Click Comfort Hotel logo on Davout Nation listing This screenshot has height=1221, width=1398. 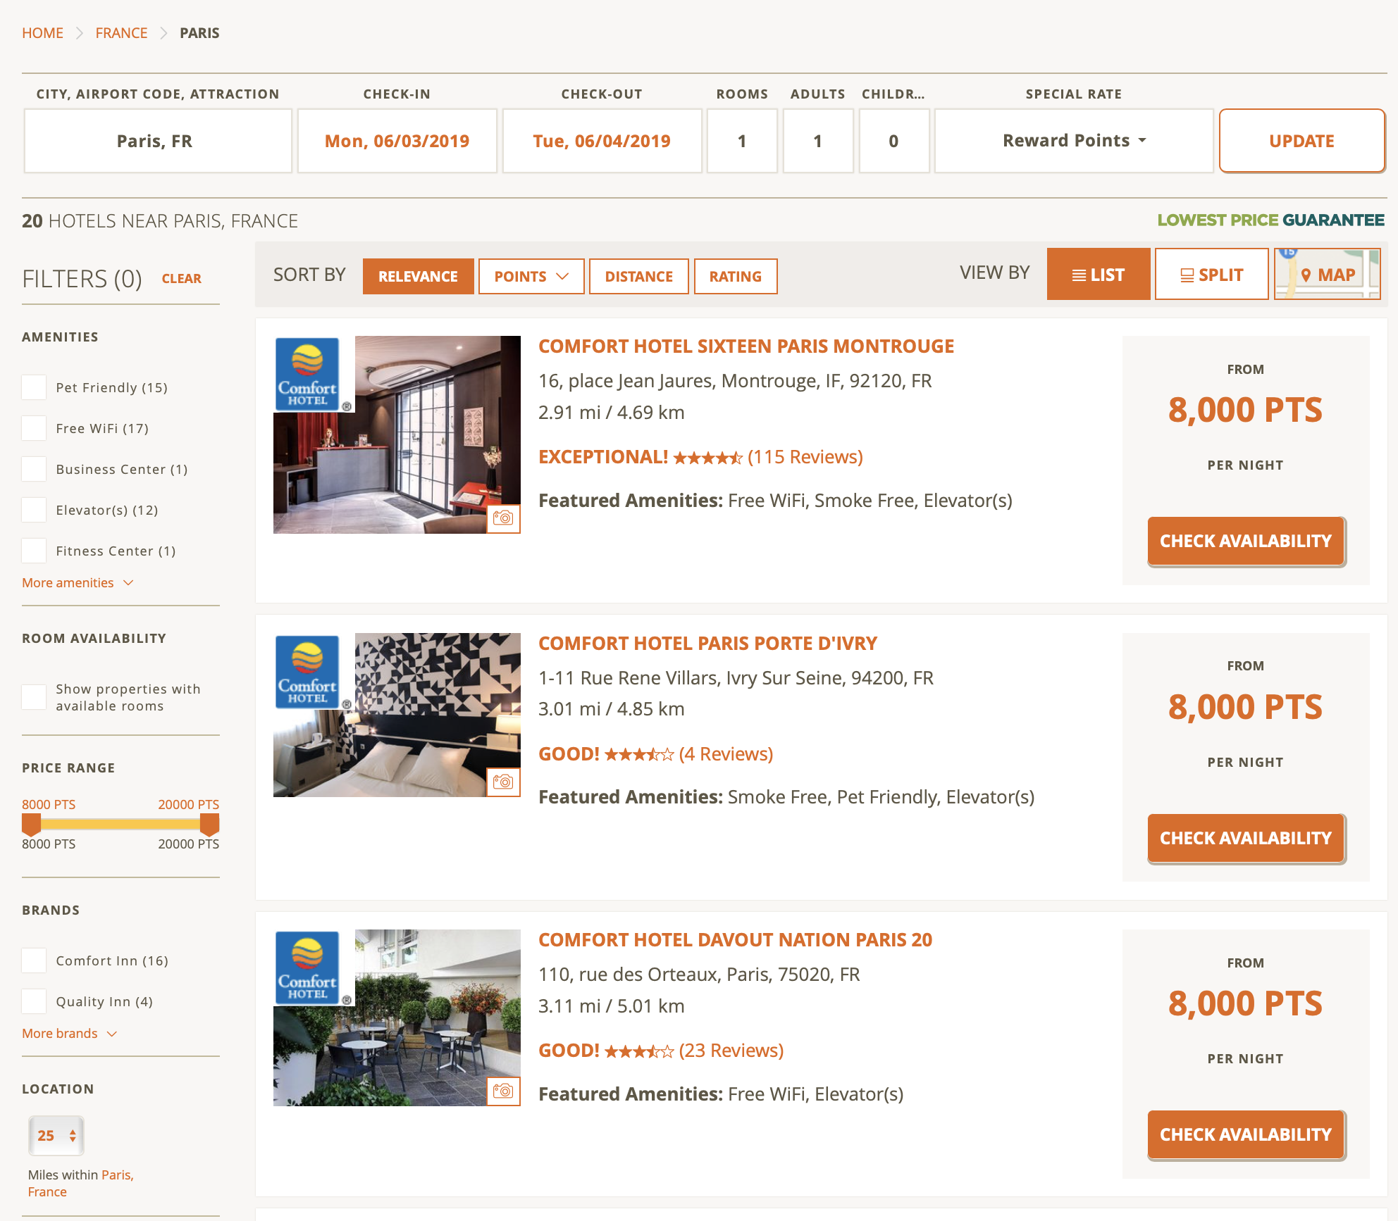pos(308,968)
